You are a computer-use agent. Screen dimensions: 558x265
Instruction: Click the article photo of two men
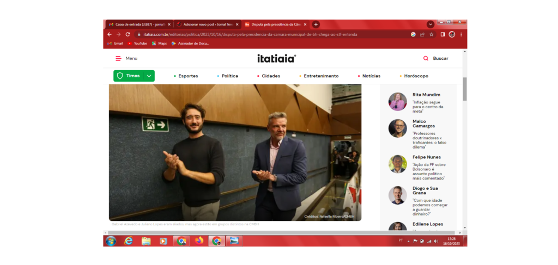(235, 152)
